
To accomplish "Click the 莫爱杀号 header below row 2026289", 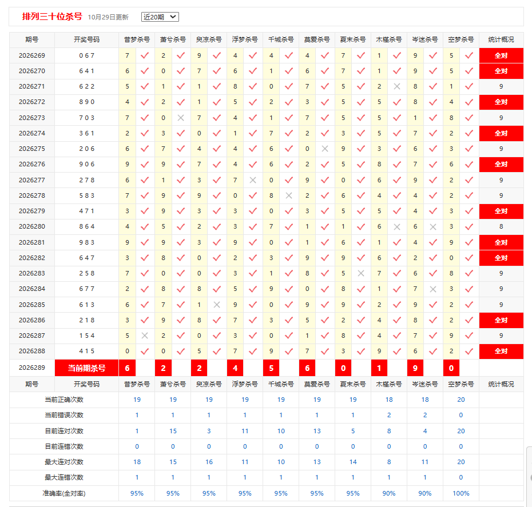I will click(317, 384).
